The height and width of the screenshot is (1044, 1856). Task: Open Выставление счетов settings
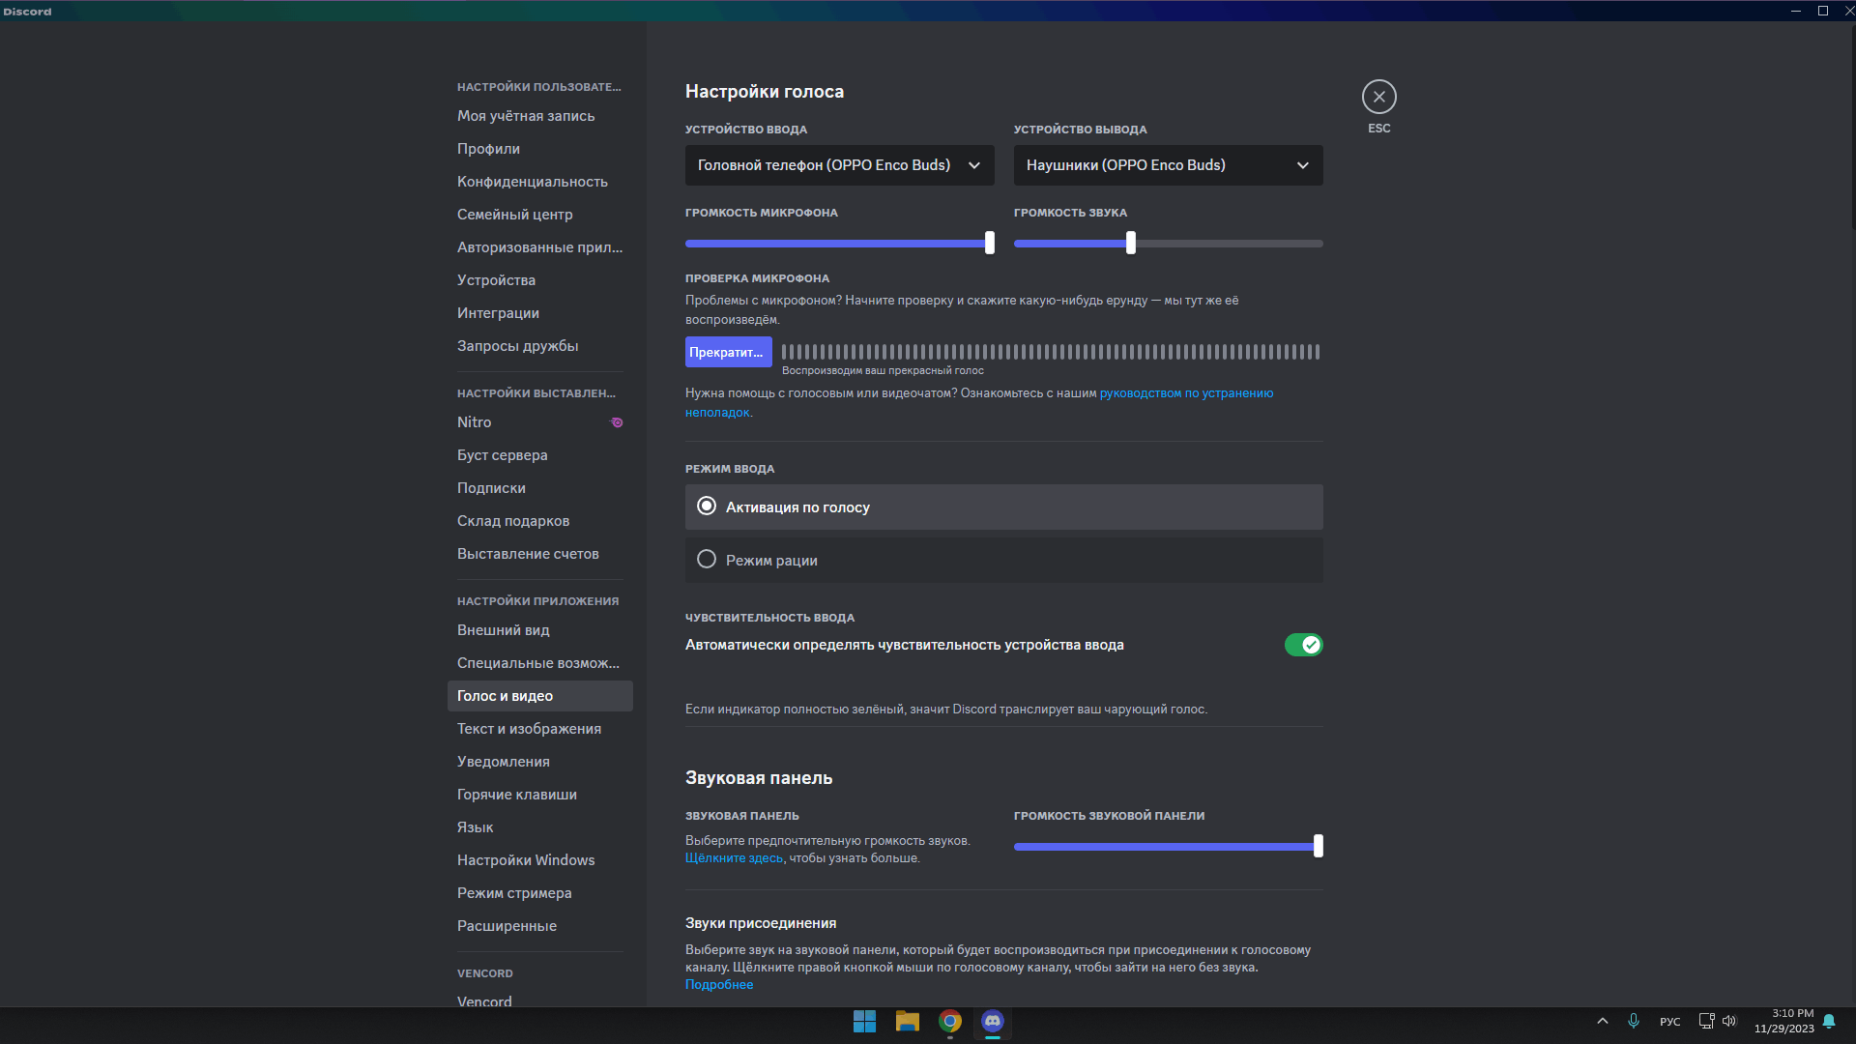[x=539, y=554]
